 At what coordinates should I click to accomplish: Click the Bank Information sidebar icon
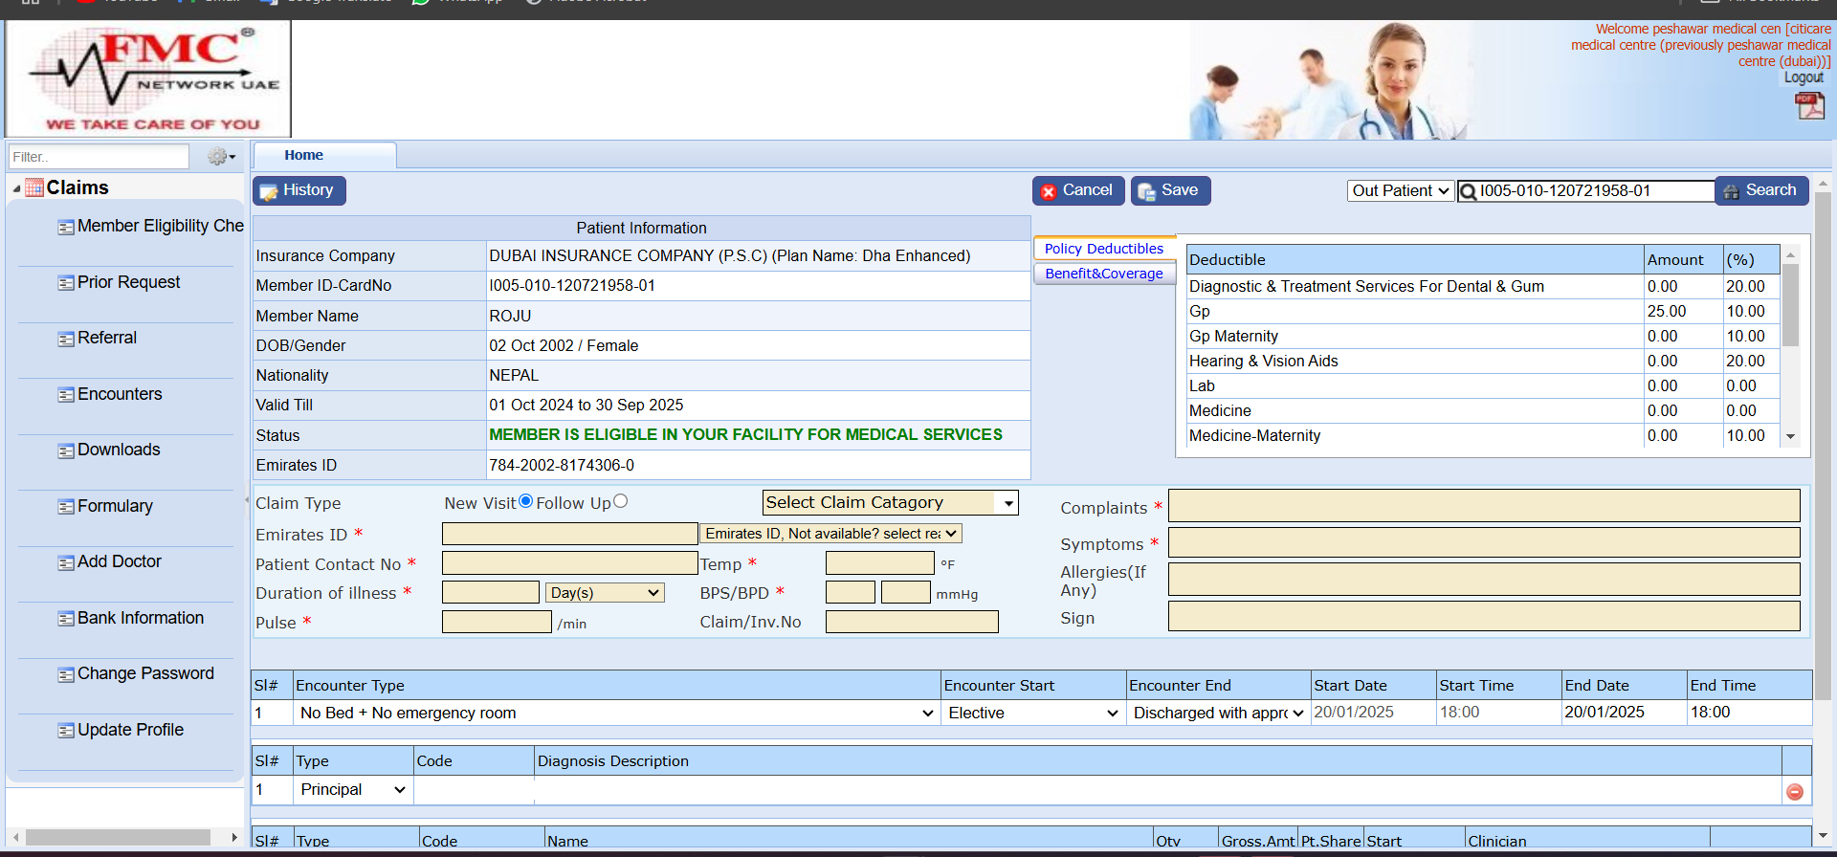click(66, 619)
